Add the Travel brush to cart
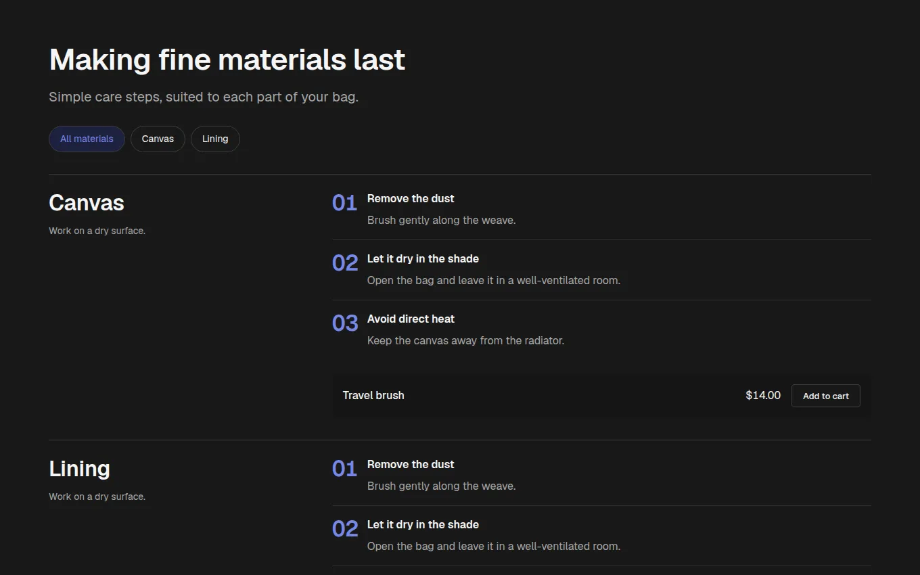Viewport: 920px width, 575px height. (x=825, y=396)
